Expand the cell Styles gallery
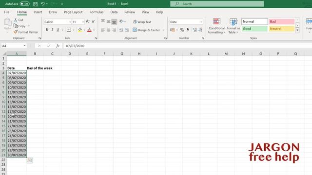This screenshot has width=312, height=175. pos(297,30)
